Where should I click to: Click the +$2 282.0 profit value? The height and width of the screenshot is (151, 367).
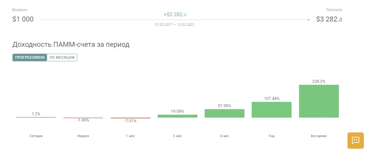click(x=175, y=15)
